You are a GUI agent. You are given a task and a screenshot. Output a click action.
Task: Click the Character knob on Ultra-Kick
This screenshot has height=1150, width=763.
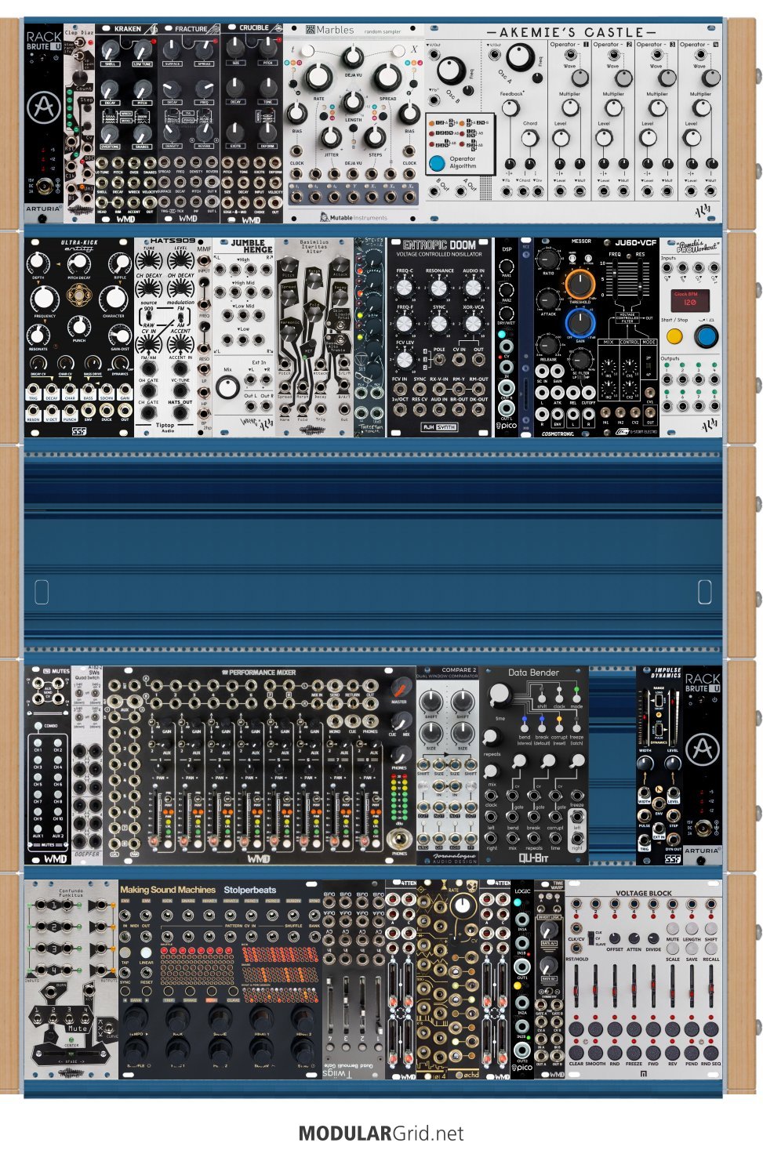(114, 299)
